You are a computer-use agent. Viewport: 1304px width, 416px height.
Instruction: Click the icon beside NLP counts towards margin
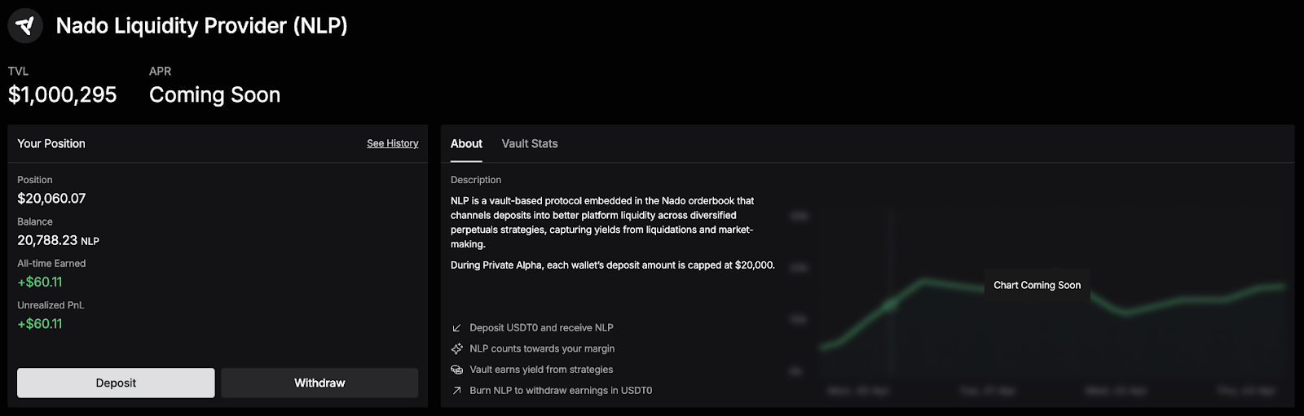(456, 348)
